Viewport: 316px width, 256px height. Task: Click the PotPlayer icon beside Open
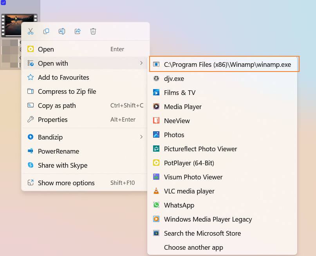coord(31,49)
